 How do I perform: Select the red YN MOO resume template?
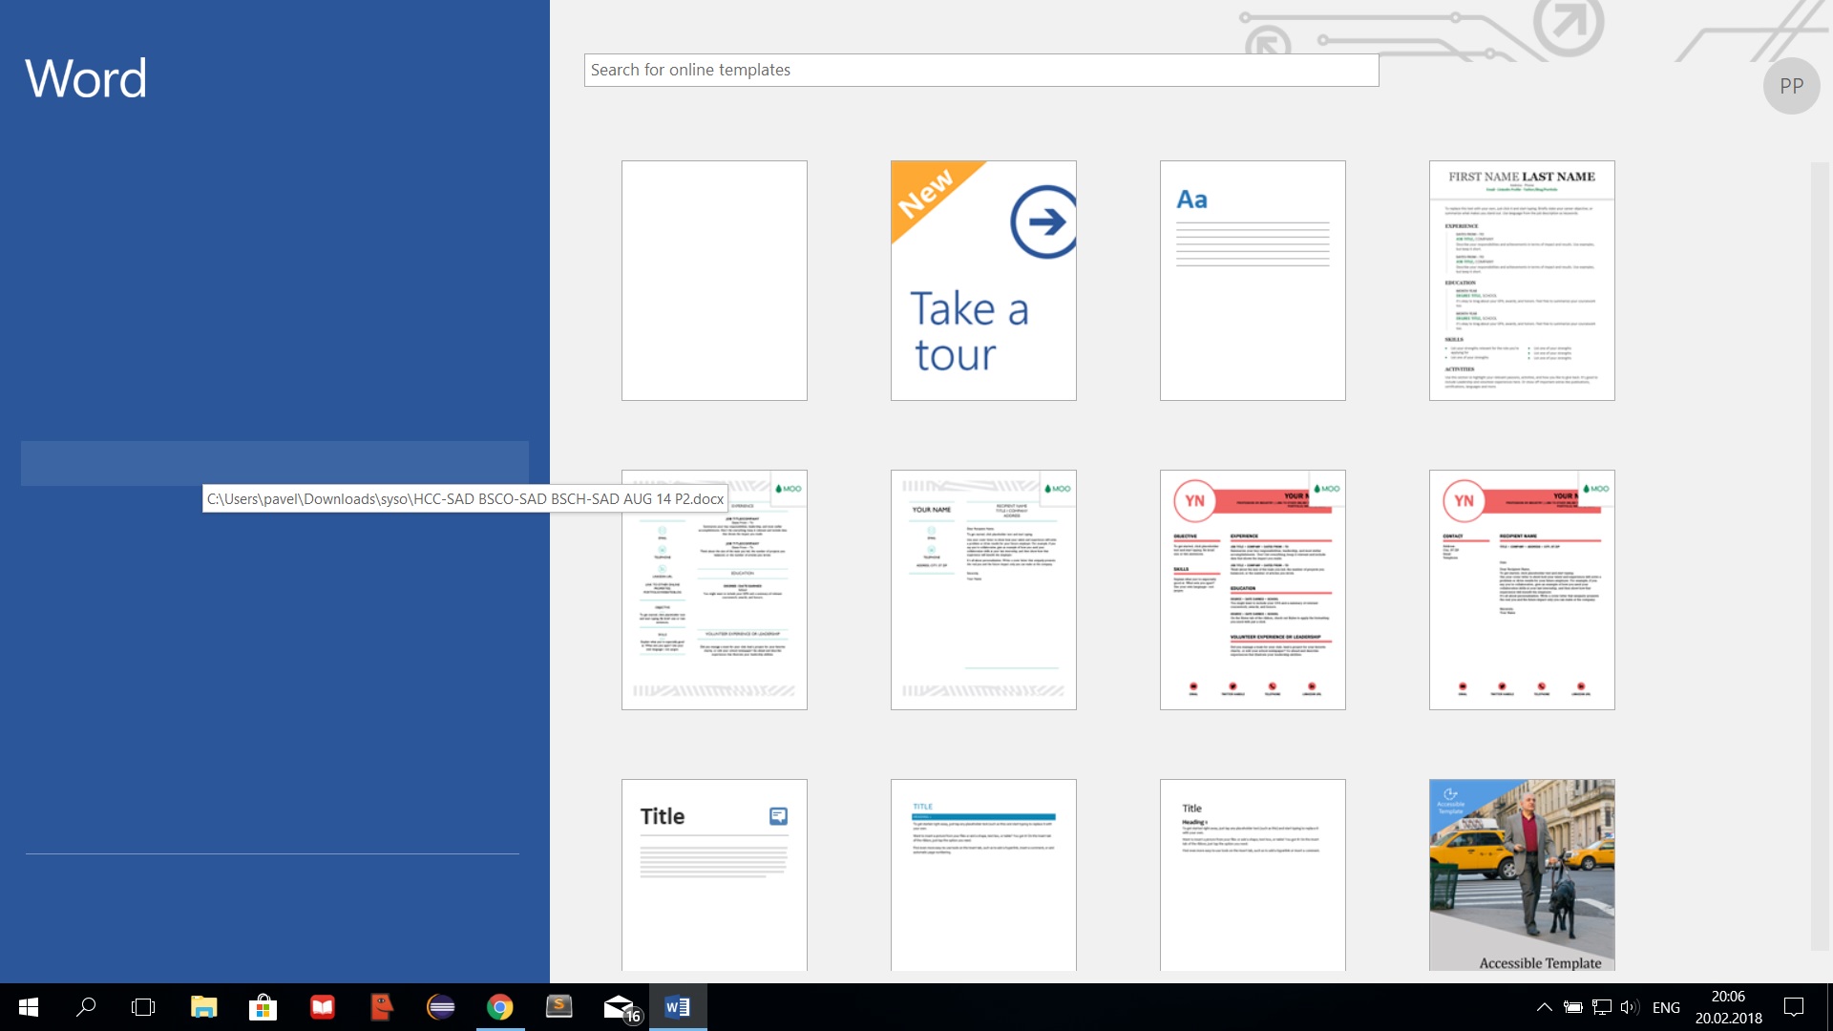[1253, 590]
